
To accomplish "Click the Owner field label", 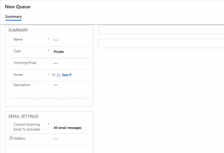I will coord(18,75).
